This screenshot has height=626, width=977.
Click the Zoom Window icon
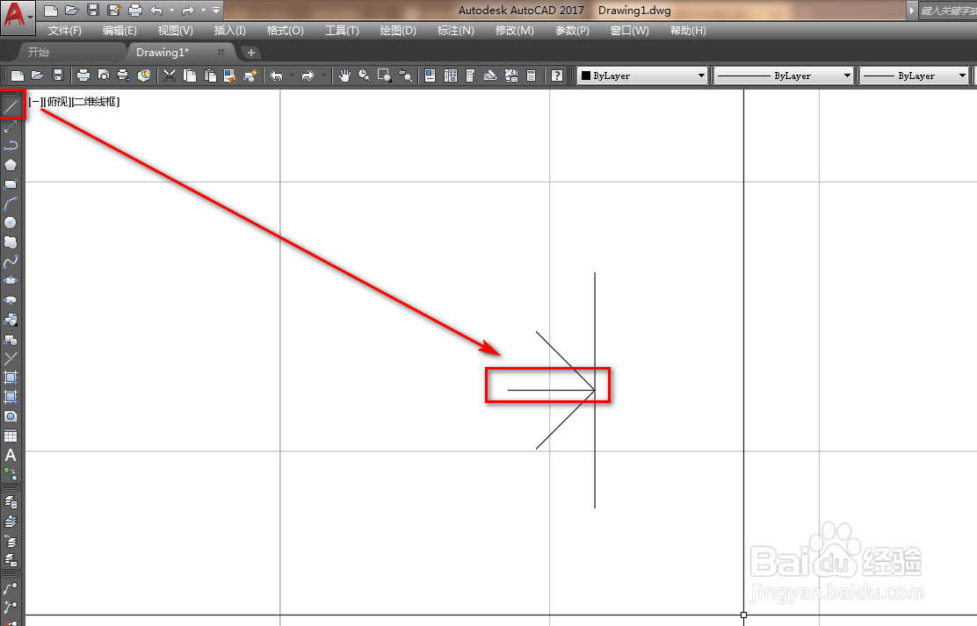click(x=385, y=76)
